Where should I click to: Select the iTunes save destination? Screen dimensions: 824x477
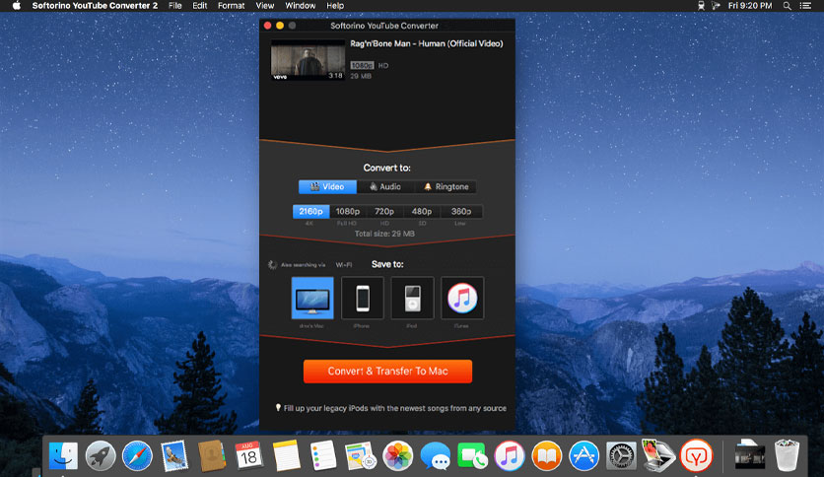click(x=462, y=298)
